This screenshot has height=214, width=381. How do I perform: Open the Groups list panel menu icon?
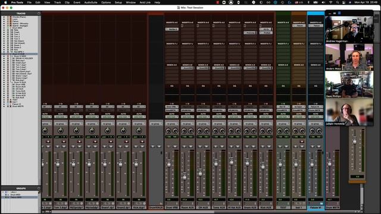39,188
